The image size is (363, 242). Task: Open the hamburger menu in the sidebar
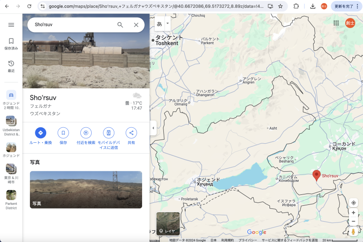(11, 25)
